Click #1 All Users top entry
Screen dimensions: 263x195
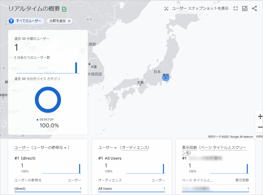click(110, 158)
